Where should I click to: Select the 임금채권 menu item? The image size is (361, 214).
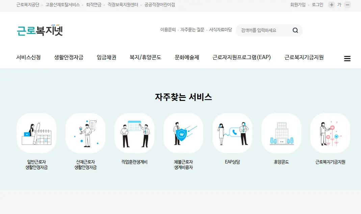point(106,57)
